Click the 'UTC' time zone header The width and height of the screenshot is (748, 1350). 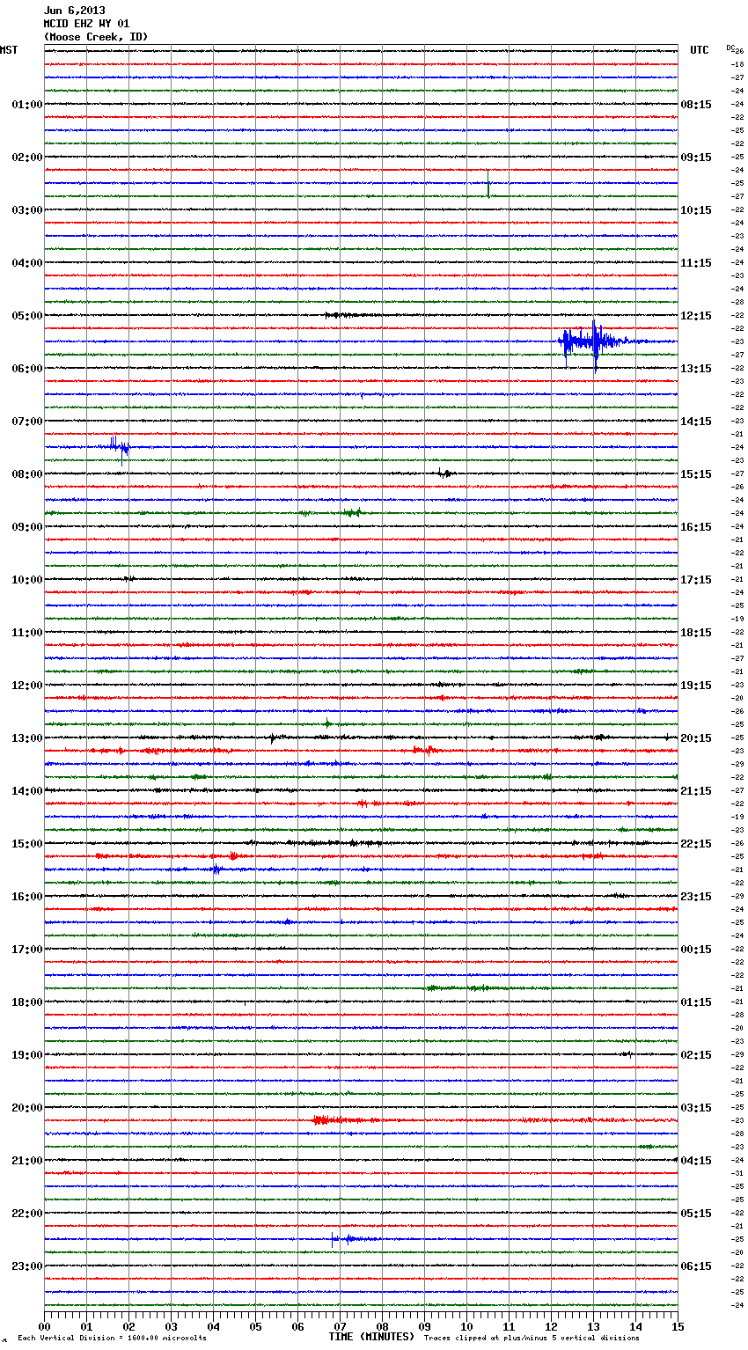click(700, 50)
